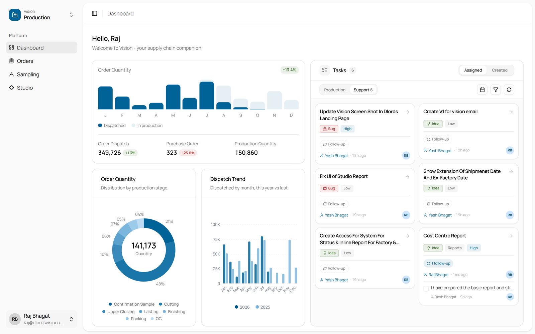
Task: Click High tag on Update Vision Screen task
Action: point(347,129)
